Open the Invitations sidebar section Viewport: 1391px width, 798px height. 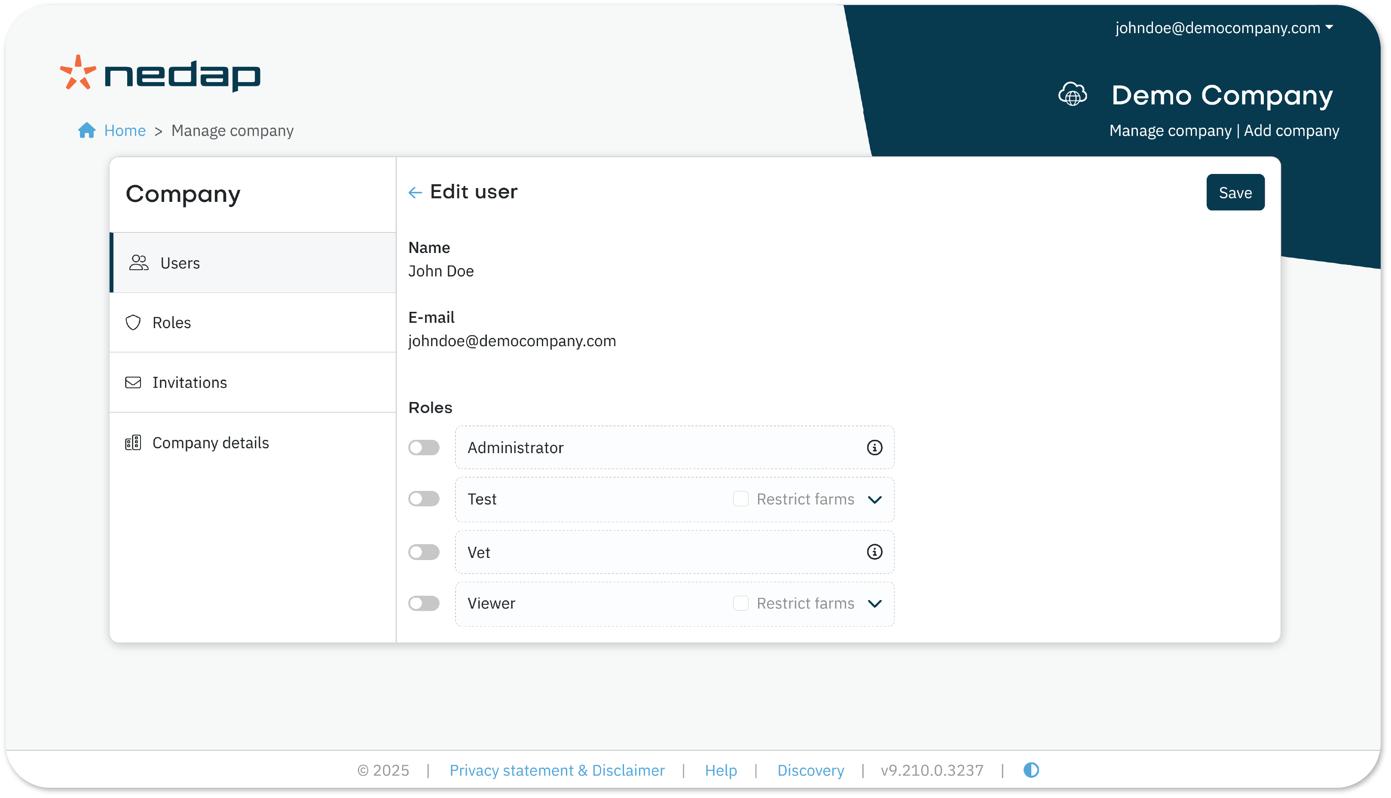pyautogui.click(x=190, y=383)
